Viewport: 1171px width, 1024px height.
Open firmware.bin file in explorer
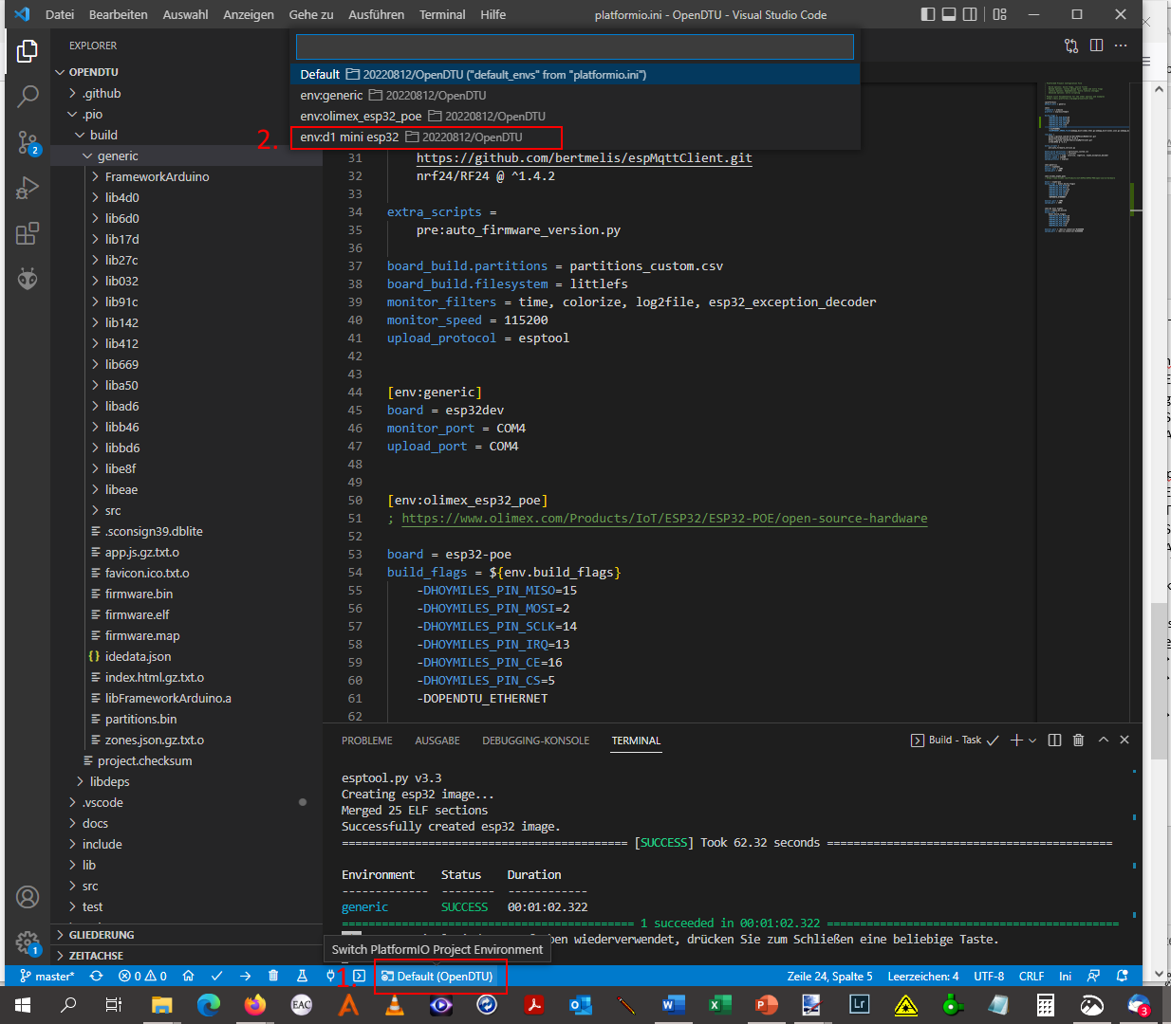click(x=139, y=594)
